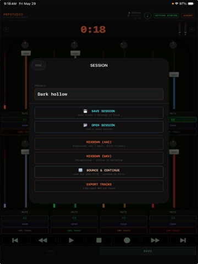Toggle the metronome note icon in header

point(147,15)
